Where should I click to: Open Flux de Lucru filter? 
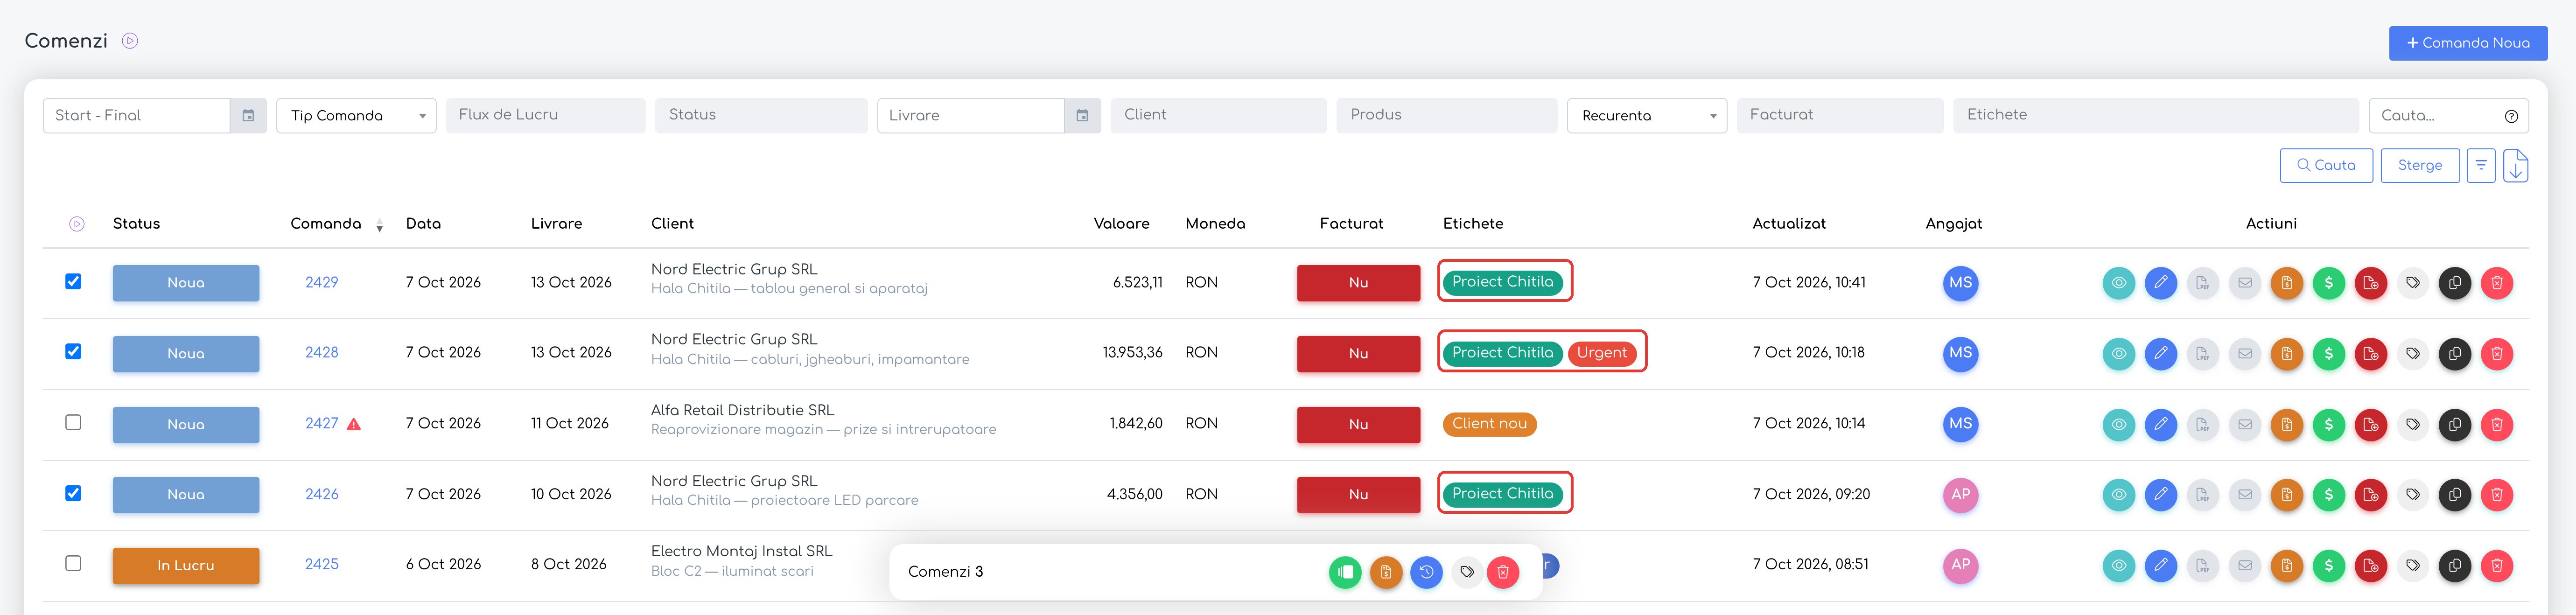coord(545,116)
